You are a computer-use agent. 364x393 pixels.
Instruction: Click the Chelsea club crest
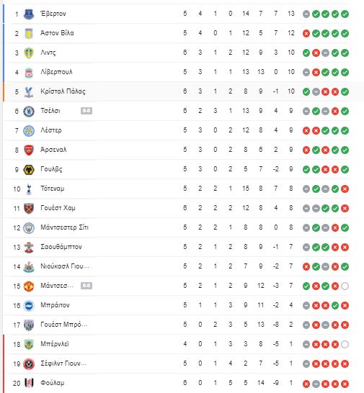click(x=29, y=112)
